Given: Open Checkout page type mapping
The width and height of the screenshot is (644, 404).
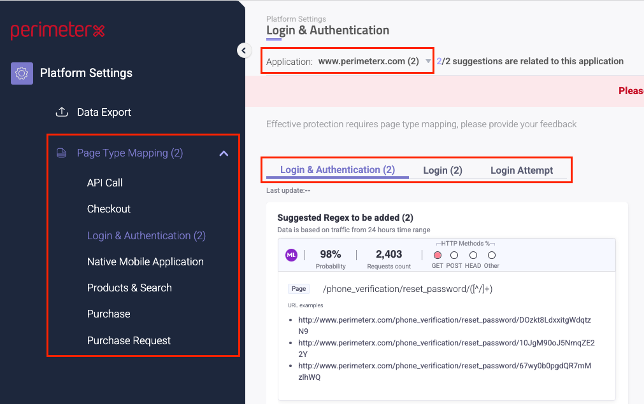Looking at the screenshot, I should click(109, 209).
